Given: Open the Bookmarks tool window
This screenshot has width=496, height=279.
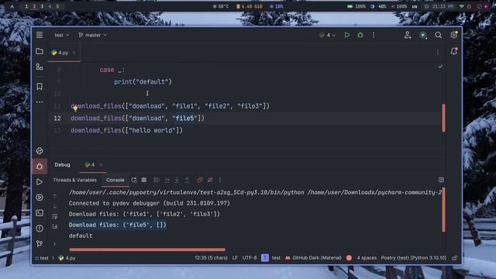Looking at the screenshot, I should (x=40, y=86).
